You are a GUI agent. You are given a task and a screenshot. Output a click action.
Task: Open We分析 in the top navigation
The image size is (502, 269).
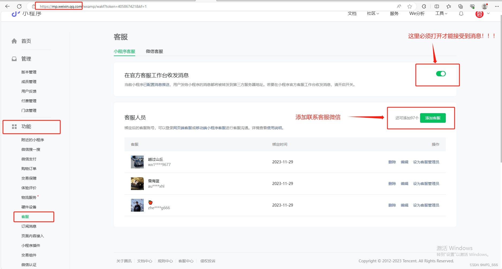point(417,13)
